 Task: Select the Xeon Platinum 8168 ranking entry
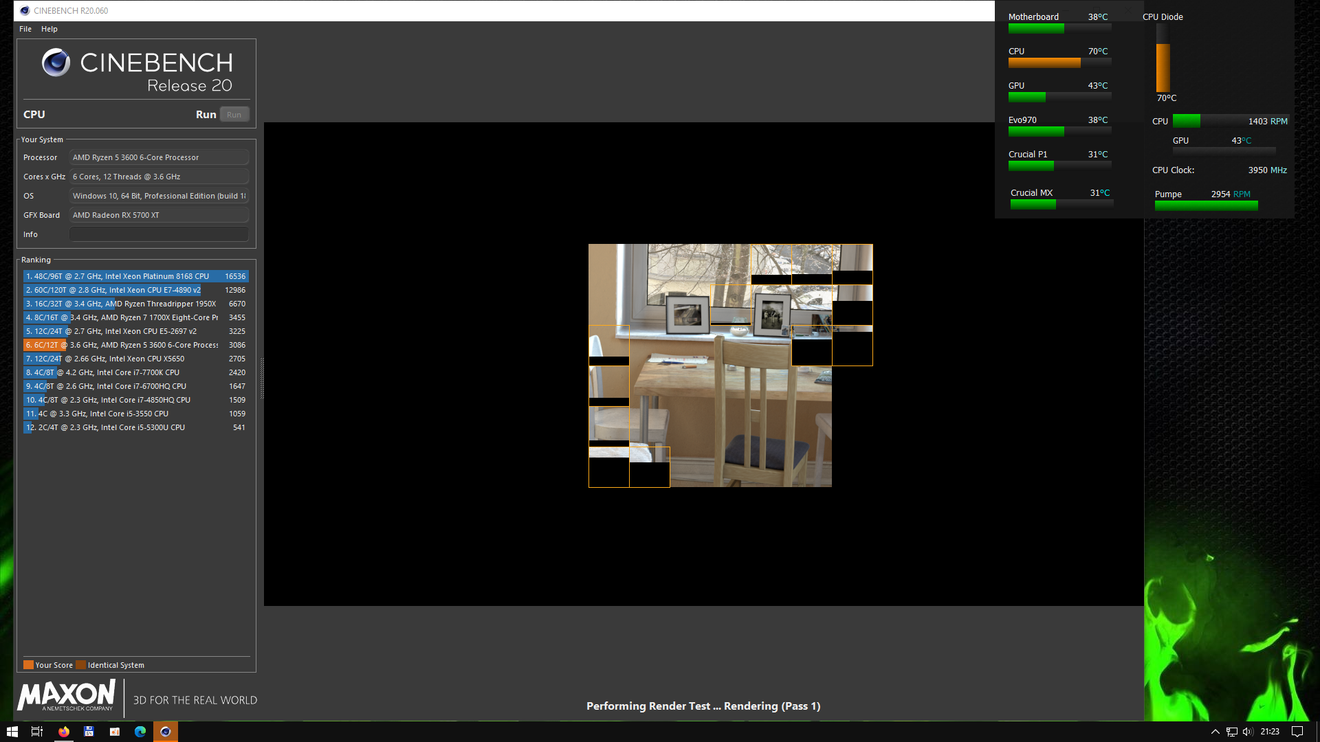[135, 276]
